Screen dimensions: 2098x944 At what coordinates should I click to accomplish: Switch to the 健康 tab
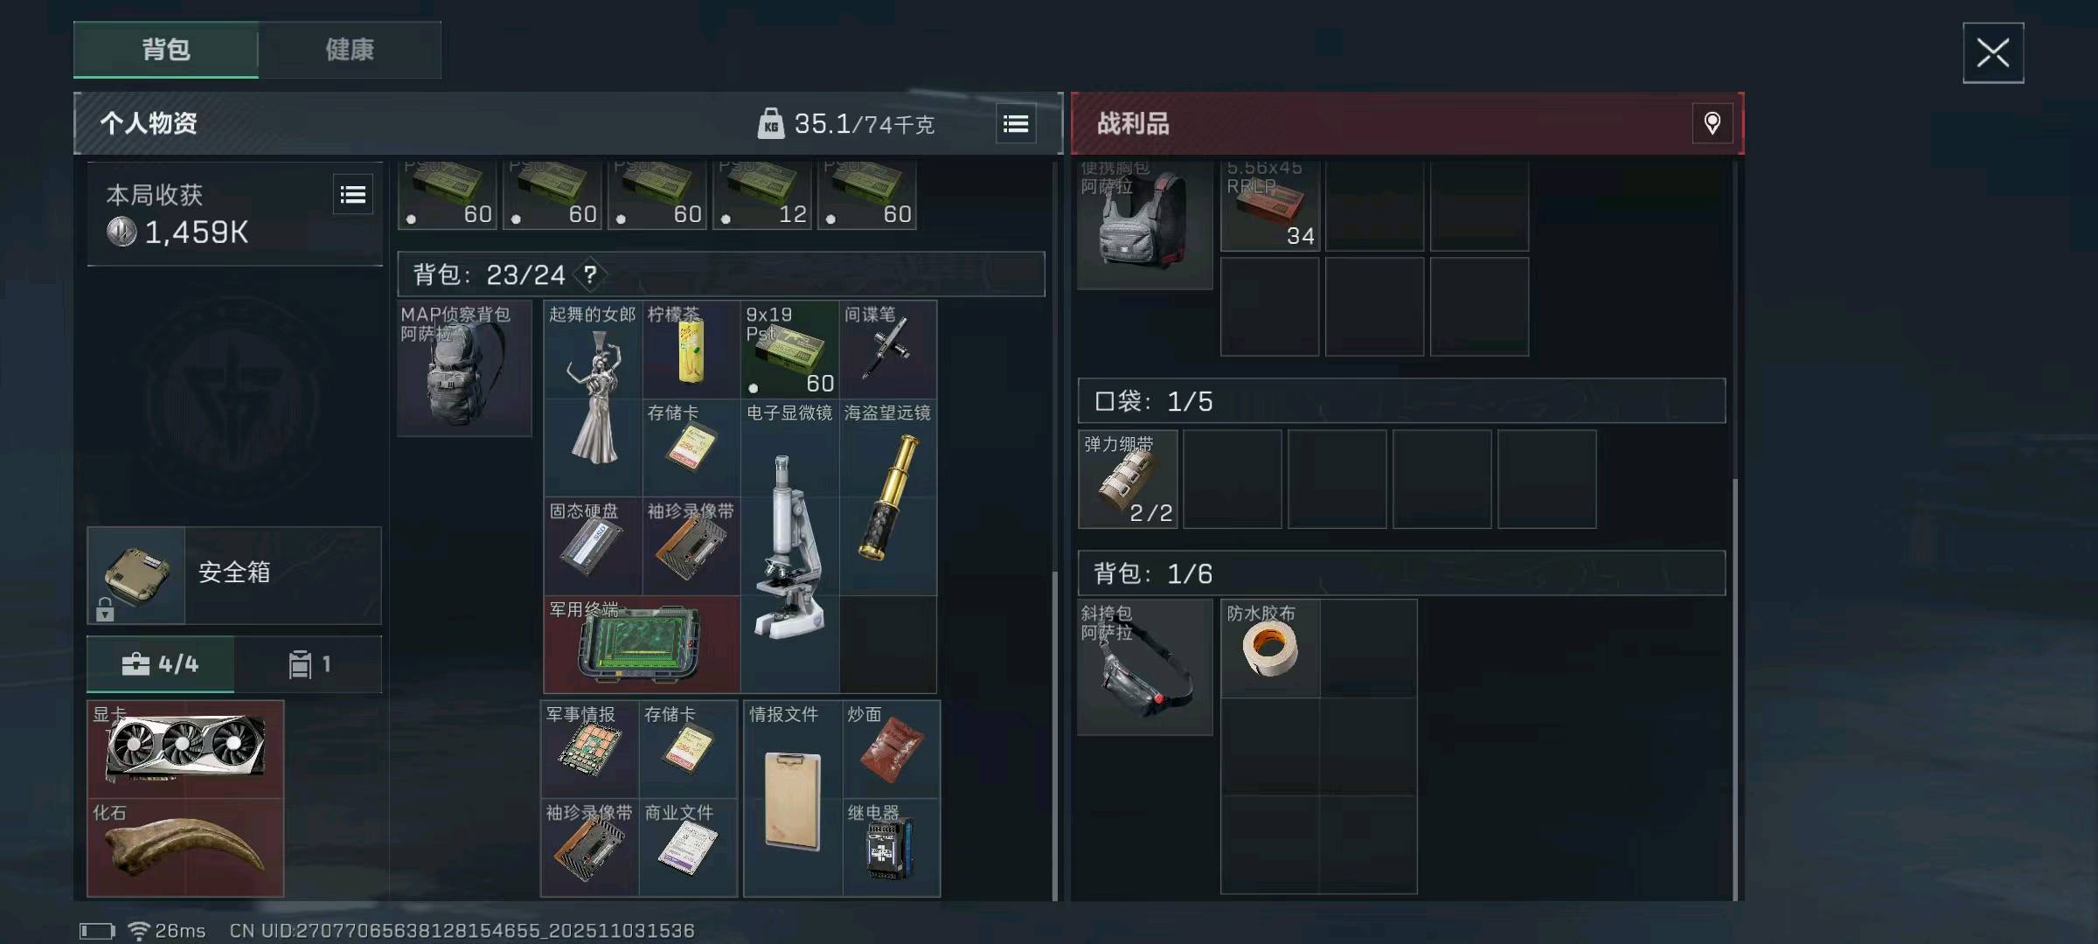pyautogui.click(x=350, y=50)
